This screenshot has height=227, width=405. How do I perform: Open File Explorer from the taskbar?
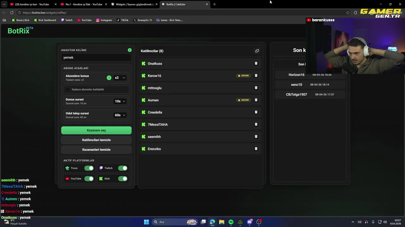(x=221, y=222)
